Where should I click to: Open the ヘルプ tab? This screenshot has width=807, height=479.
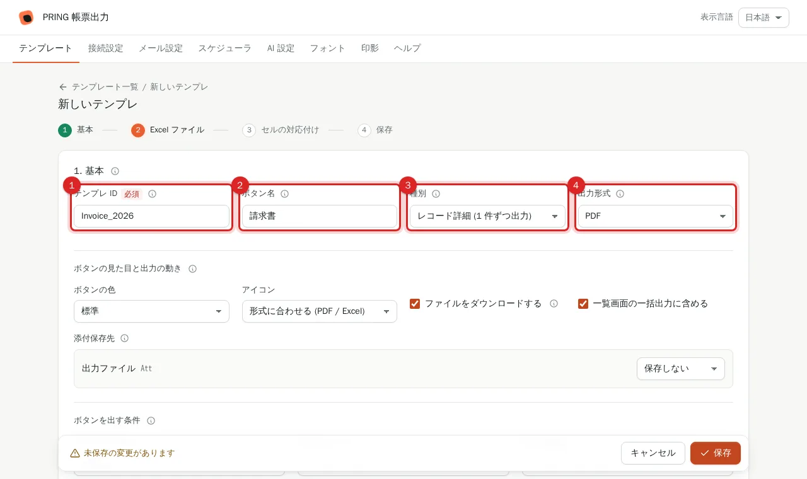tap(407, 49)
